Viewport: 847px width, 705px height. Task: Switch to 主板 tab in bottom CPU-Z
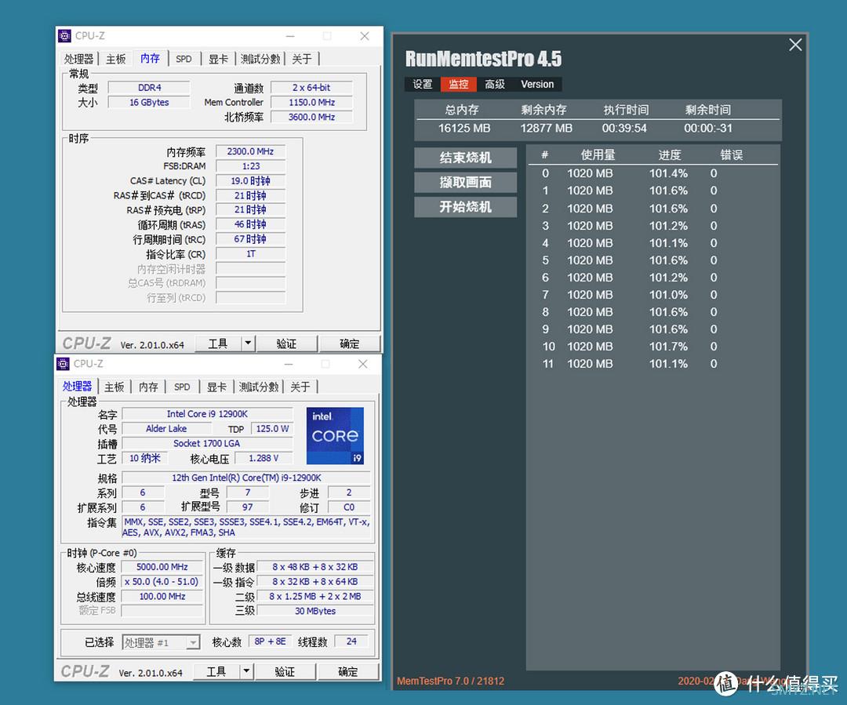[115, 387]
